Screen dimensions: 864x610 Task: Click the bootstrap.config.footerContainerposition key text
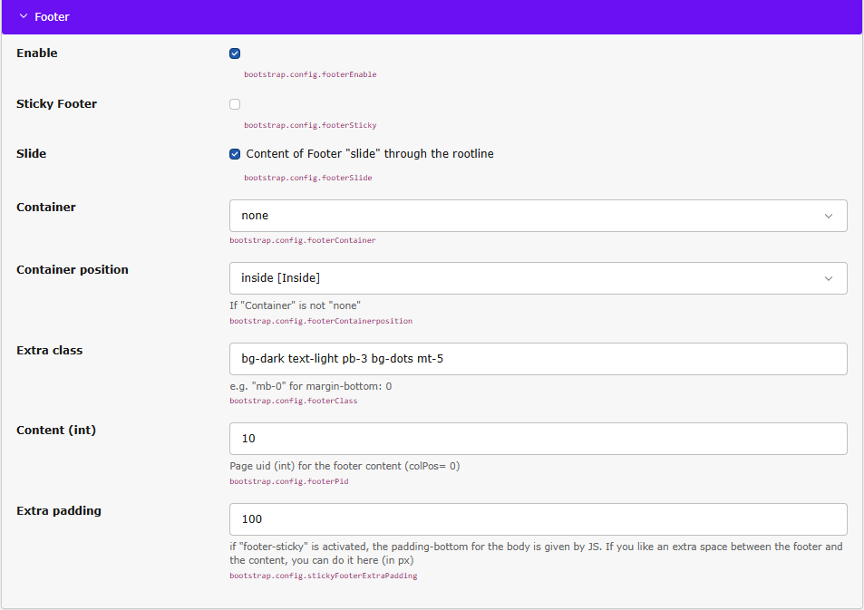coord(321,321)
